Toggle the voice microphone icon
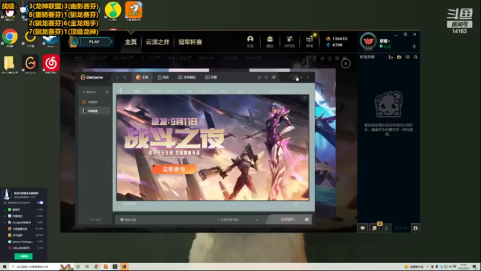The height and width of the screenshot is (271, 481). 386,228
